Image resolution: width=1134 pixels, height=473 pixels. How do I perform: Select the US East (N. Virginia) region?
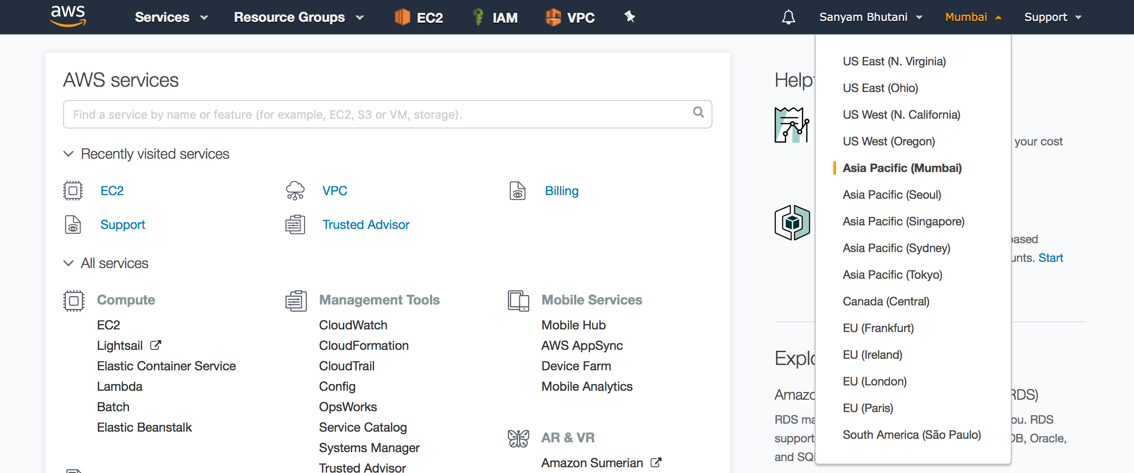894,61
